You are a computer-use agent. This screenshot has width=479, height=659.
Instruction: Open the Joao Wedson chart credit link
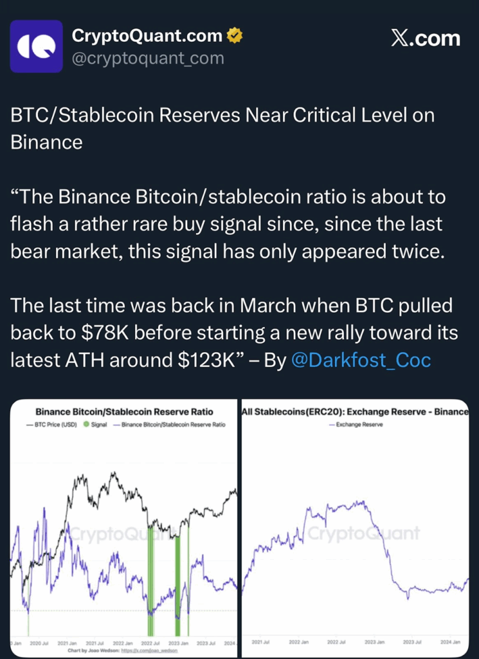149,651
